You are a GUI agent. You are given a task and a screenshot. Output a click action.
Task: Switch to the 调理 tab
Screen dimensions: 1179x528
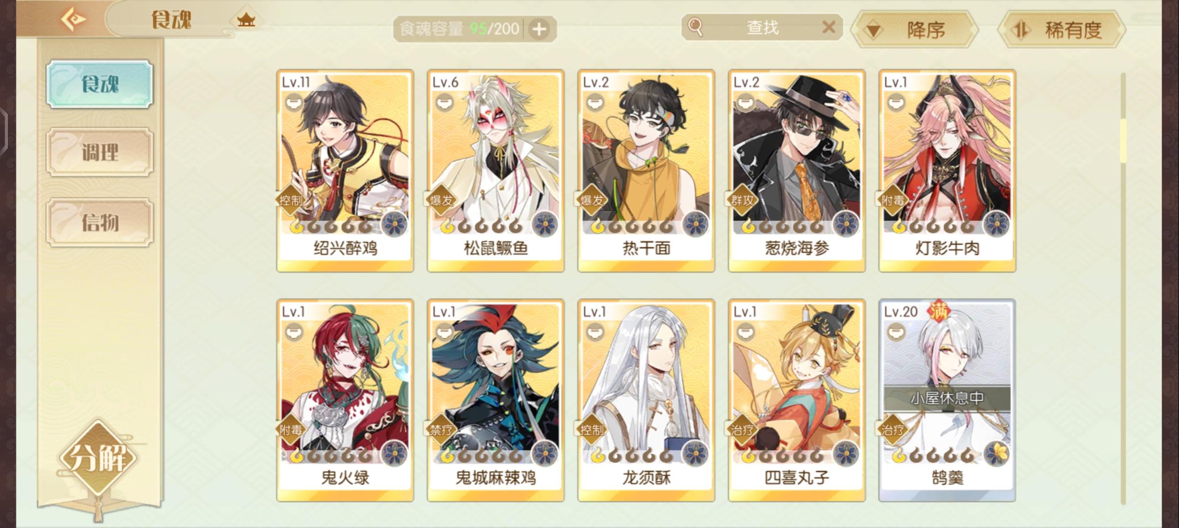(x=100, y=152)
